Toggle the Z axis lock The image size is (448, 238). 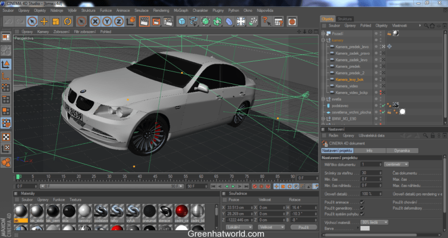click(119, 22)
